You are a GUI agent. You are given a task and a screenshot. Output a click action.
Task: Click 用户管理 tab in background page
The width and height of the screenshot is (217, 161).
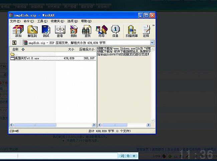(70, 6)
